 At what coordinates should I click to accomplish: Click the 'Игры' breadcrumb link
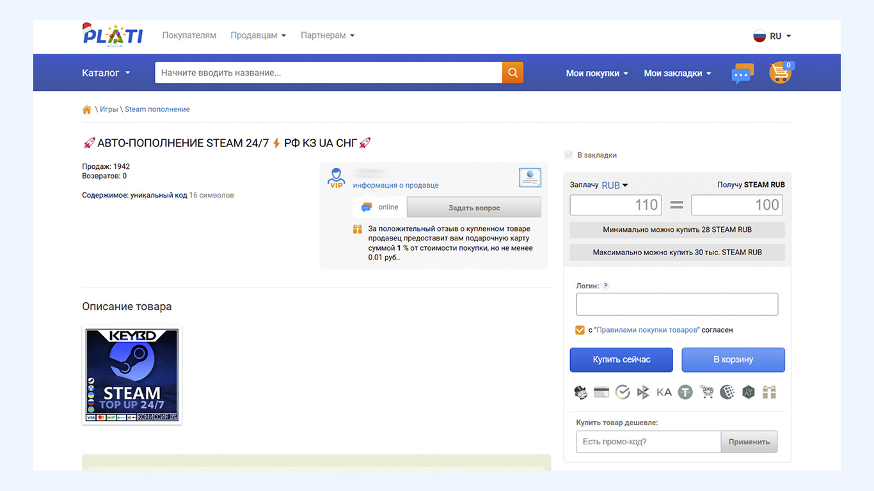tap(109, 109)
